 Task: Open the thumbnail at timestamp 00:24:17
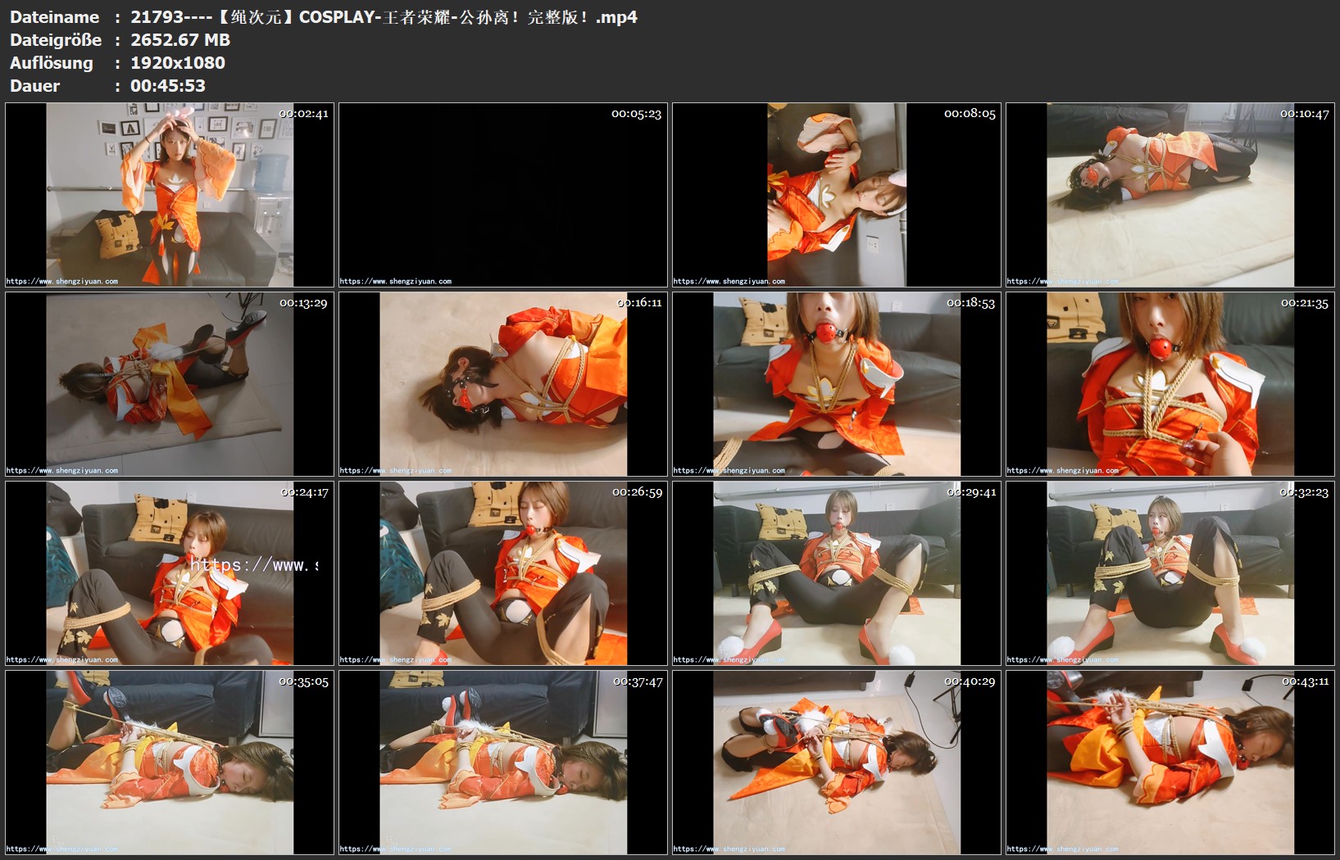click(x=170, y=573)
